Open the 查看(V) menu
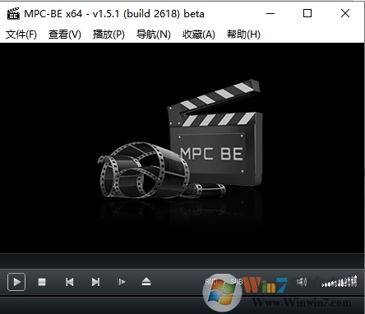The height and width of the screenshot is (314, 365). click(65, 35)
